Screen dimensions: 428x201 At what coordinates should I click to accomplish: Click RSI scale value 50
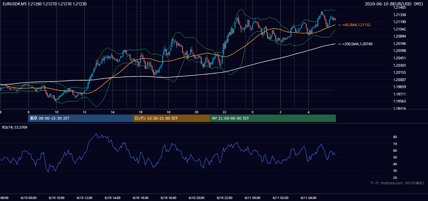395,157
